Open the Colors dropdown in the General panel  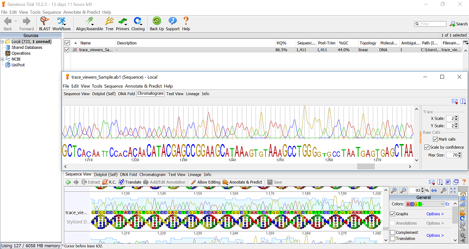coord(425,204)
